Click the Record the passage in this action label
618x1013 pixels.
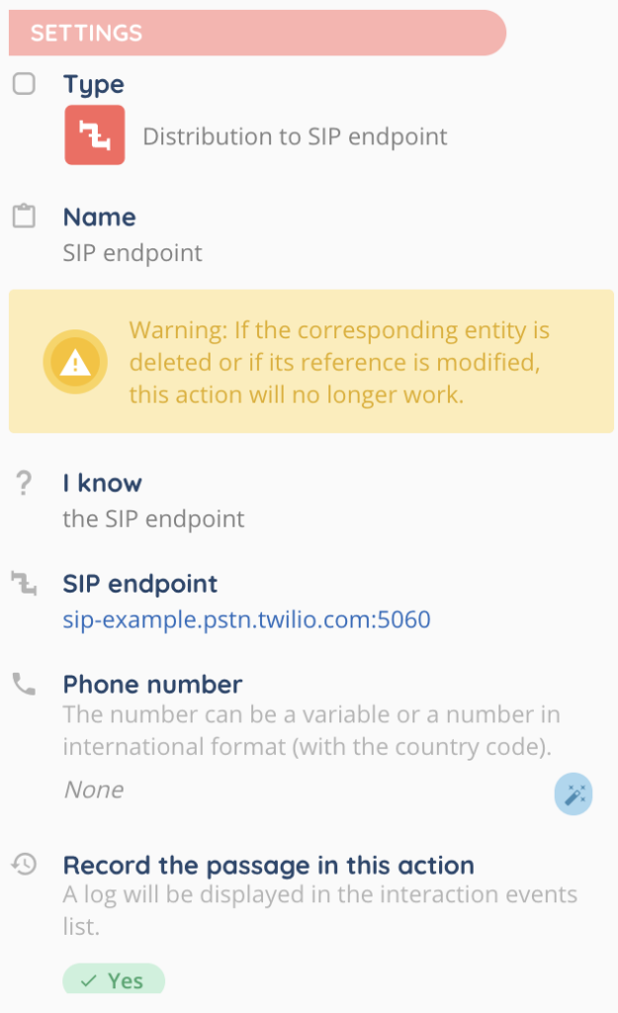(x=268, y=866)
